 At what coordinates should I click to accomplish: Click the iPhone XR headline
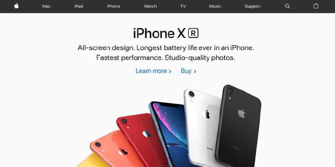click(x=166, y=33)
